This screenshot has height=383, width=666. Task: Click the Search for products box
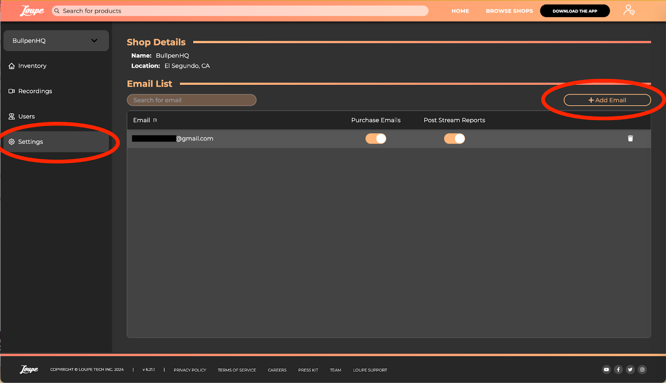pyautogui.click(x=241, y=11)
